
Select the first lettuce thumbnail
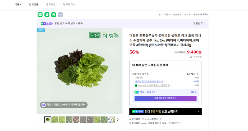tap(48, 120)
